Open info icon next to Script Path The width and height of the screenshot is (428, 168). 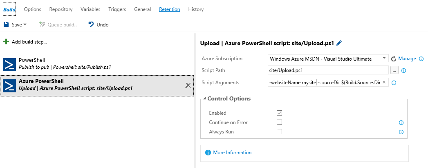point(404,70)
